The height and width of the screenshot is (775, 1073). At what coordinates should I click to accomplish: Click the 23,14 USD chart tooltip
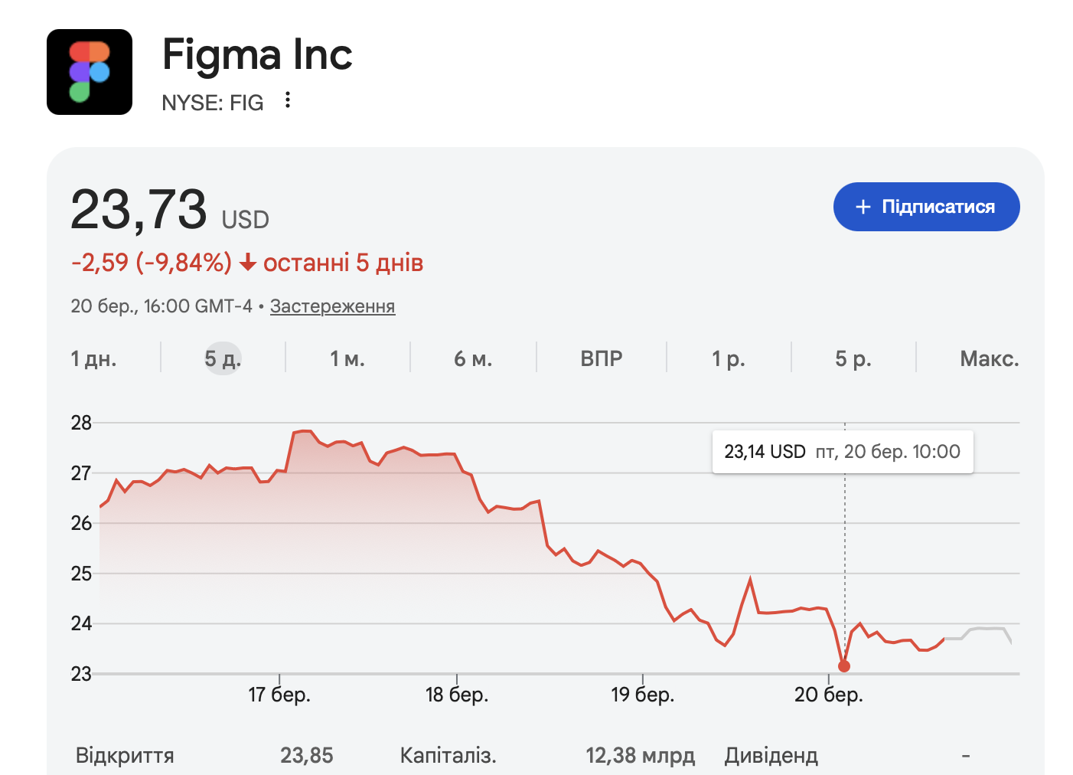pos(842,452)
